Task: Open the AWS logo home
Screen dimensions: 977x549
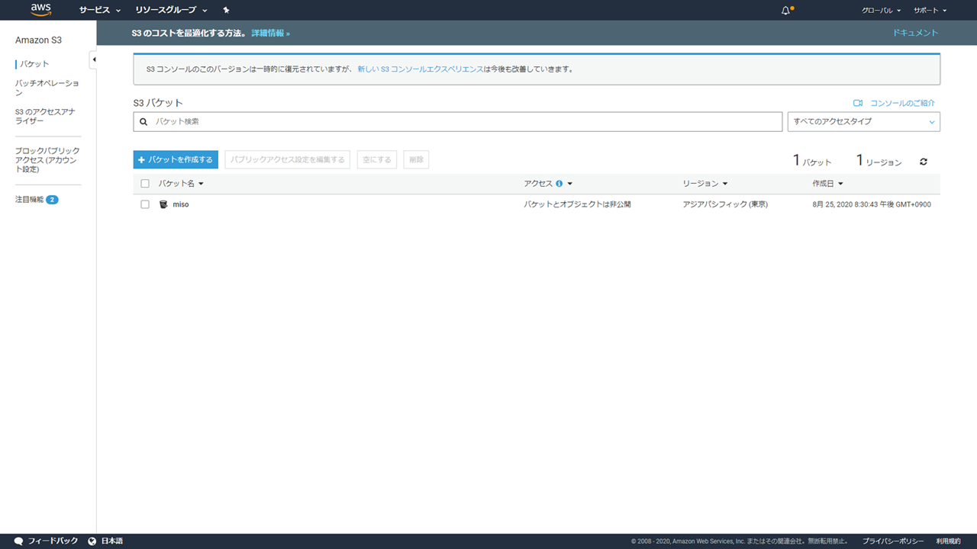Action: [41, 10]
